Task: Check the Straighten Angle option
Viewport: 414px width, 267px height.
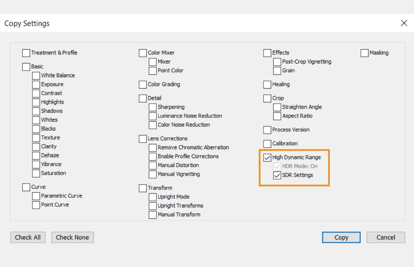Action: [276, 107]
